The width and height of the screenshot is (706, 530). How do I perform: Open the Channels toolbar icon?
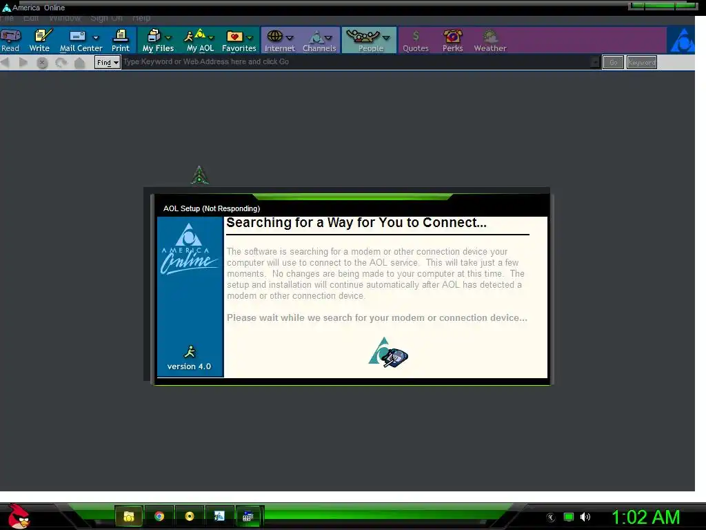tap(316, 37)
